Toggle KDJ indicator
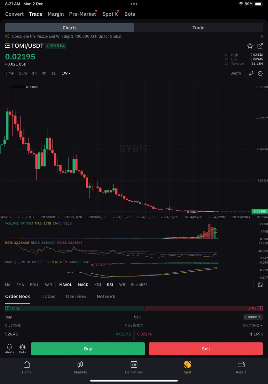This screenshot has width=268, height=384. pyautogui.click(x=98, y=284)
